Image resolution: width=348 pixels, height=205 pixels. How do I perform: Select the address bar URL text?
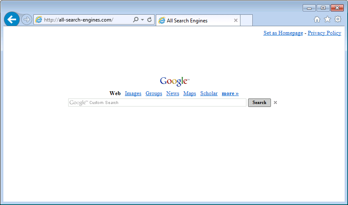(79, 20)
